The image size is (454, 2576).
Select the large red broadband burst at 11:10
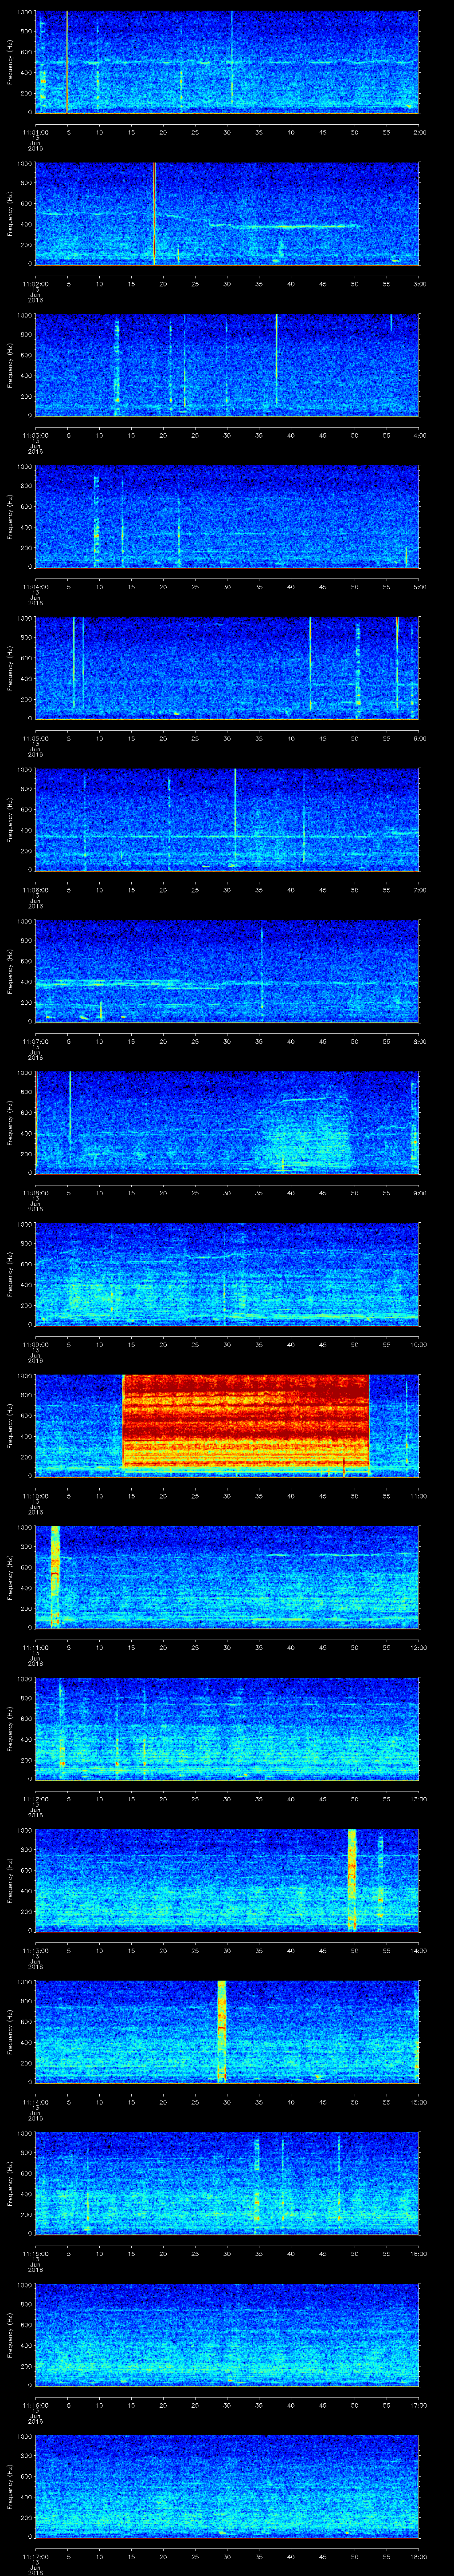pos(246,1421)
